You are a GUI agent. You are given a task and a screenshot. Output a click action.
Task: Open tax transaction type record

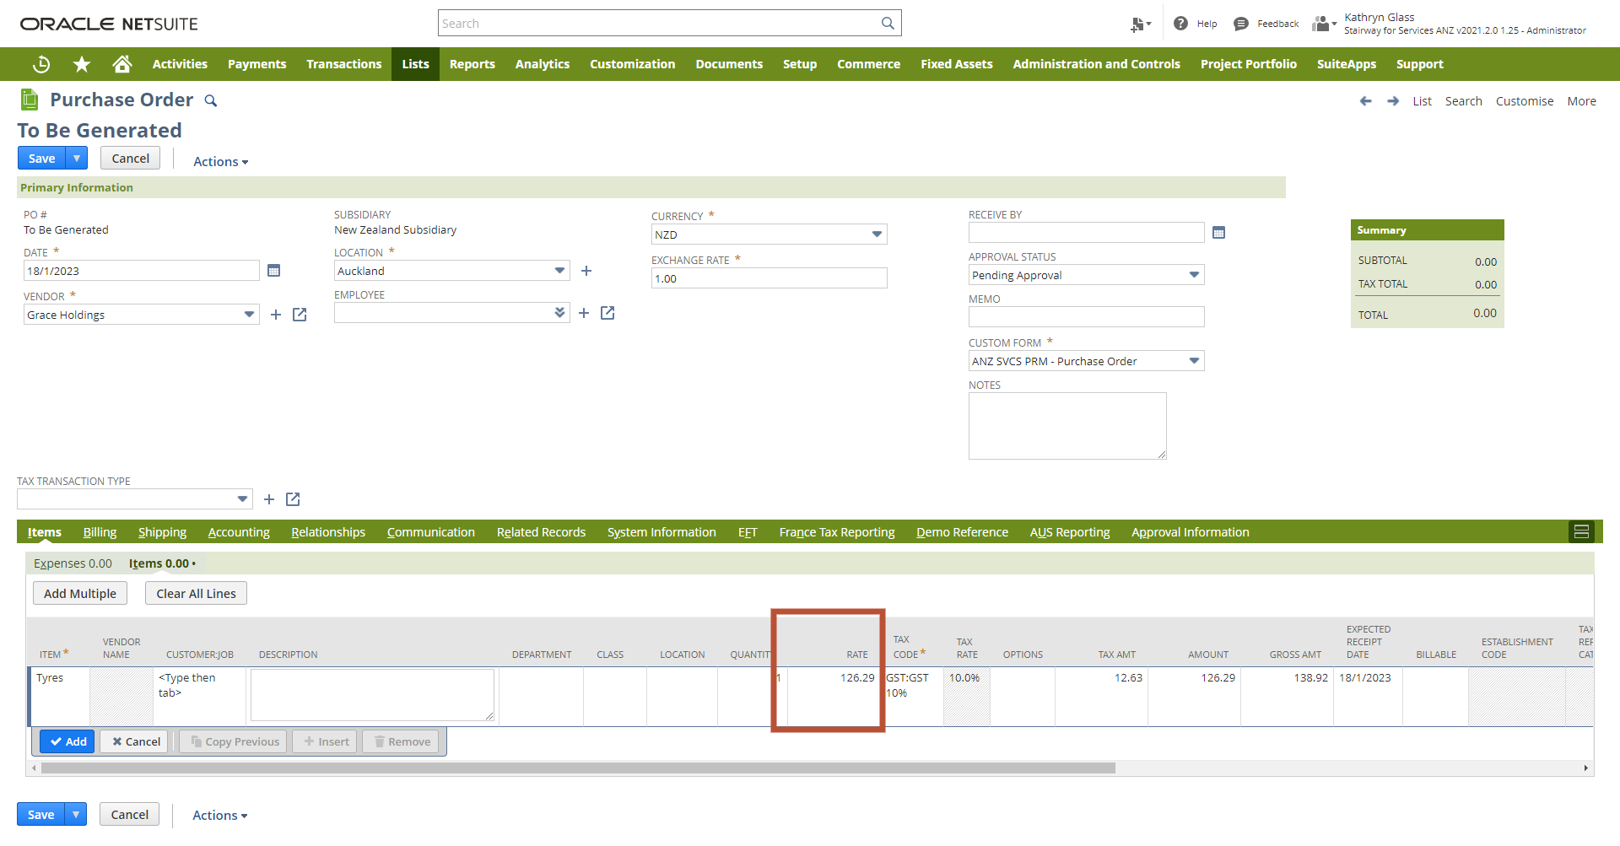pyautogui.click(x=293, y=499)
